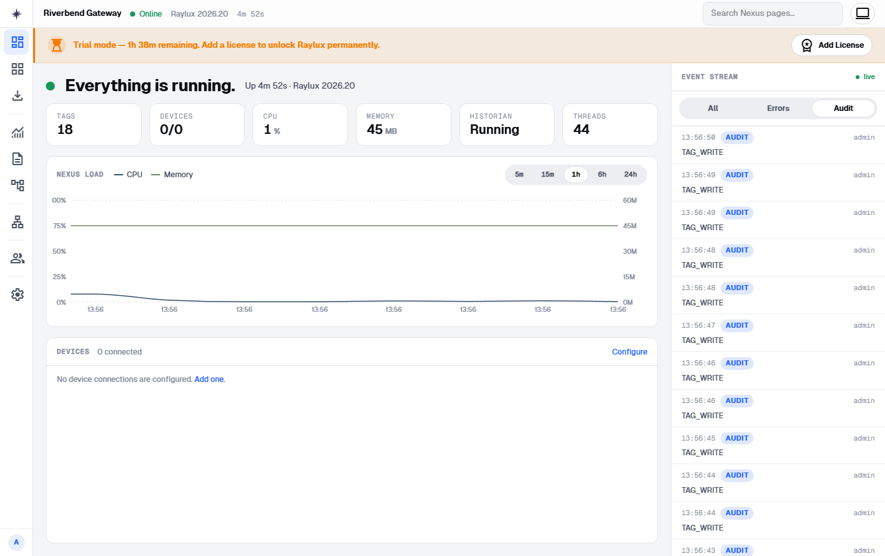Viewport: 885px width, 556px height.
Task: Toggle the CPU legend series
Action: 128,175
